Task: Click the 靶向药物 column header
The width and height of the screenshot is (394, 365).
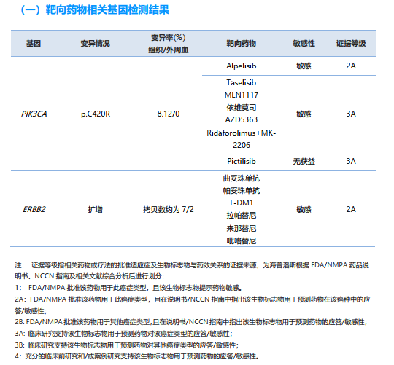Action: point(242,44)
